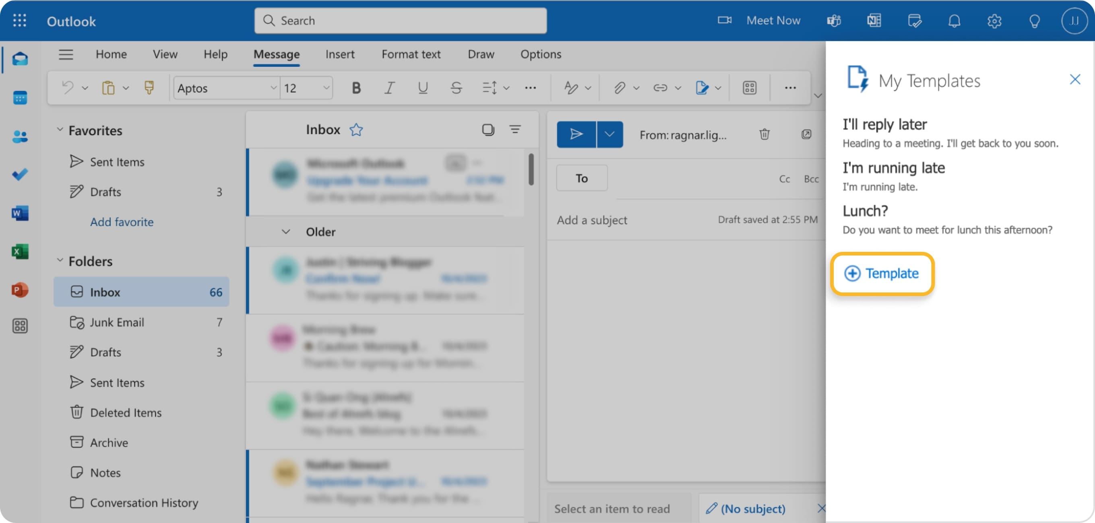Open the Insert menu
The width and height of the screenshot is (1095, 523).
(x=340, y=54)
